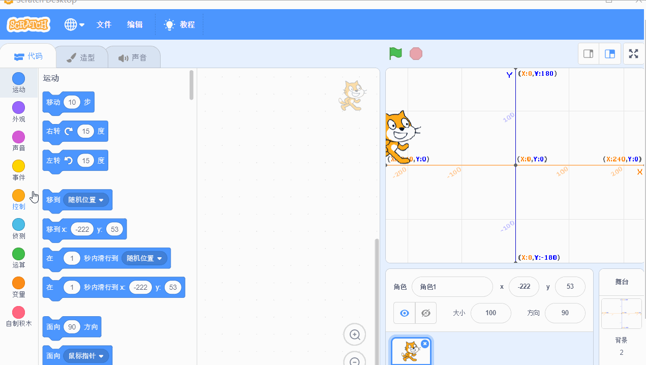This screenshot has width=646, height=365.
Task: Switch to the 造型 costumes tab
Action: (x=81, y=57)
